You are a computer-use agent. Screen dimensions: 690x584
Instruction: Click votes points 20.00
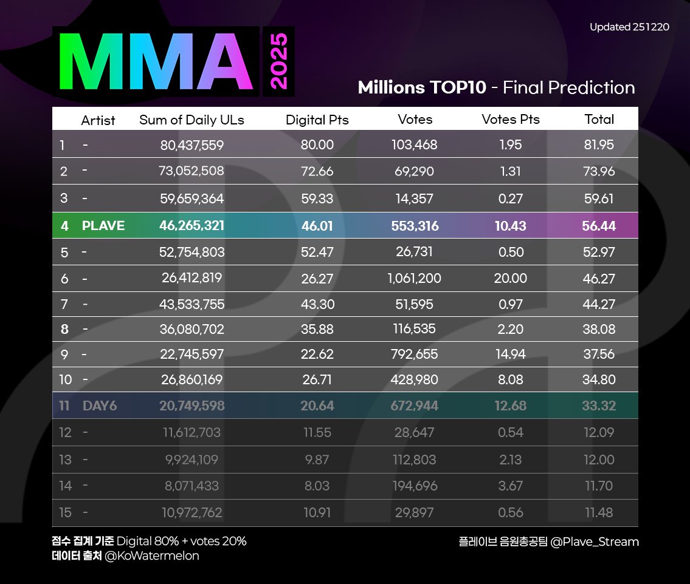tap(511, 278)
